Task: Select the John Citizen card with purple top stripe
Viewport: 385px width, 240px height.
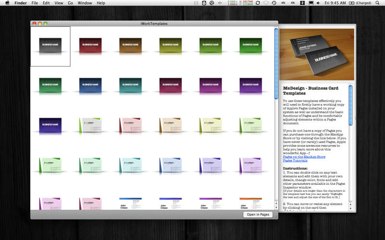Action: 211,204
